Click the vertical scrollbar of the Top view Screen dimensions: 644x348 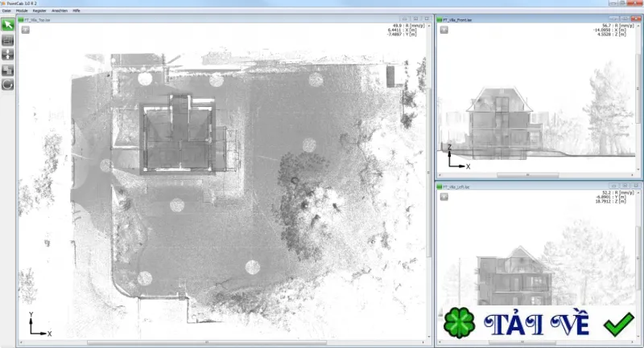429,180
